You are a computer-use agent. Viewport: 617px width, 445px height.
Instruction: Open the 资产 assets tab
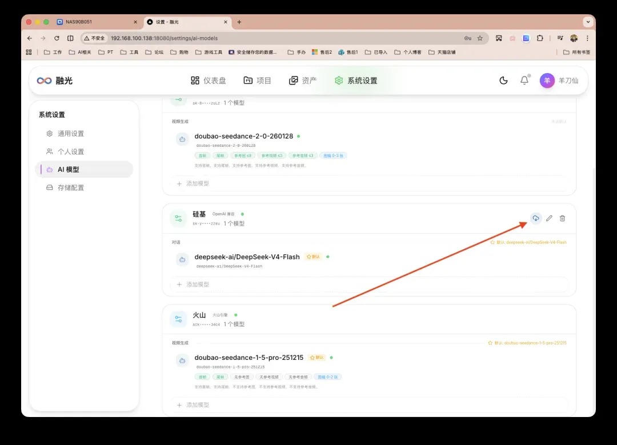[x=302, y=81]
